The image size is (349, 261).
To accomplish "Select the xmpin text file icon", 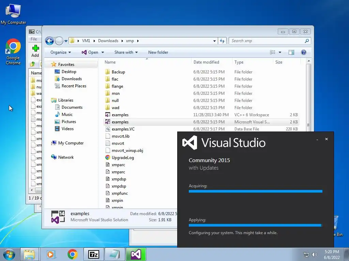I will coord(107,201).
